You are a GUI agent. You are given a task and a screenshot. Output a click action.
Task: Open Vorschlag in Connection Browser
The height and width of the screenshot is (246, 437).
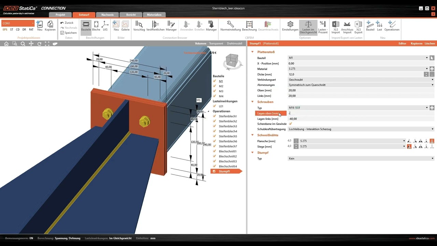click(139, 26)
